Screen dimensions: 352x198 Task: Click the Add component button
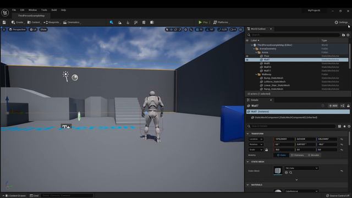pyautogui.click(x=333, y=106)
